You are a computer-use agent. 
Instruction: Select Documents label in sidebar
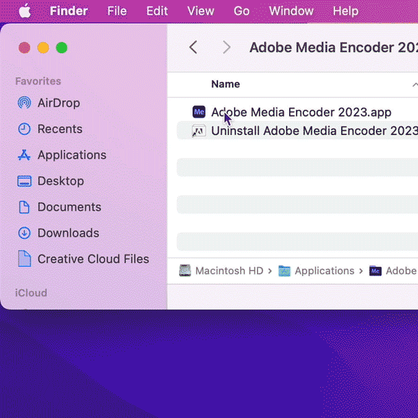(x=69, y=207)
